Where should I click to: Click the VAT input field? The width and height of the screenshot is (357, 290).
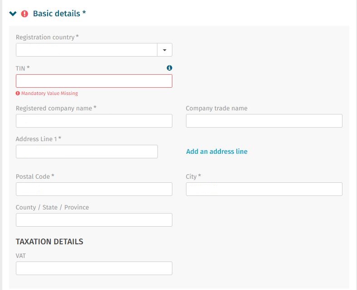pos(94,268)
